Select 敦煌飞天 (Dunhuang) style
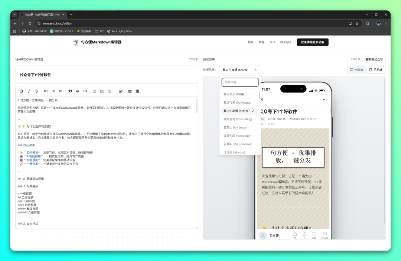Image resolution: width=401 pixels, height=261 pixels. [239, 102]
